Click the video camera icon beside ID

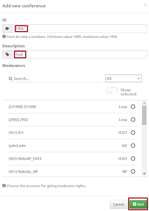7,29
